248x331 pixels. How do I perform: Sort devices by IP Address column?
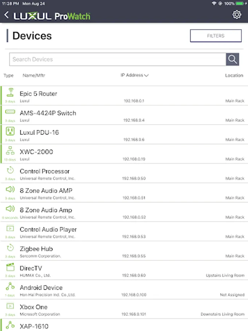click(x=134, y=75)
